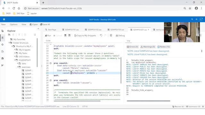Filter log by Notes (10)

[164, 47]
